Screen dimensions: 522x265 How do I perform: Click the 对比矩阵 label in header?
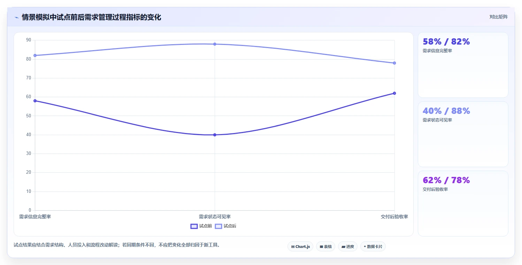click(498, 17)
